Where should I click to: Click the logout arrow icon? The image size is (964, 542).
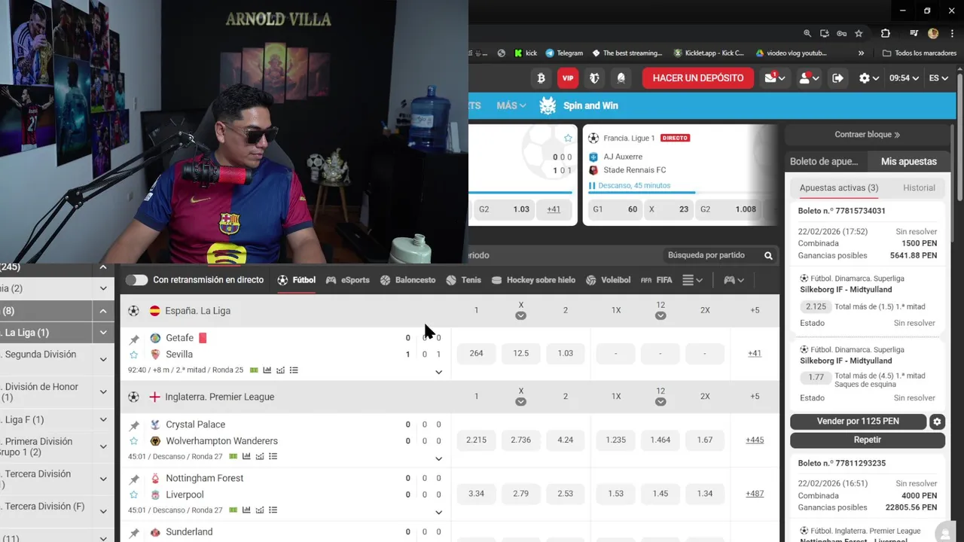[x=837, y=78]
